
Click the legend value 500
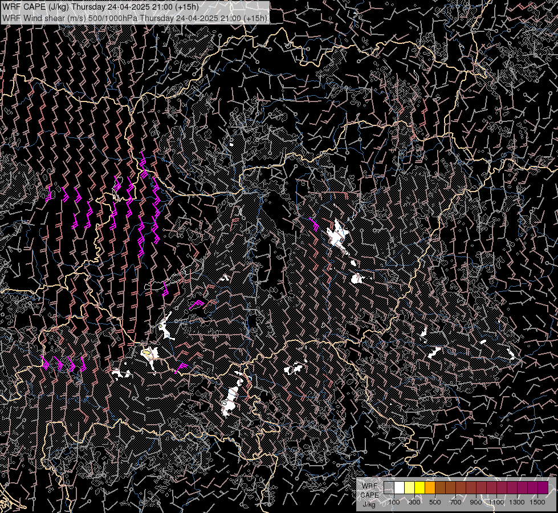click(x=435, y=502)
